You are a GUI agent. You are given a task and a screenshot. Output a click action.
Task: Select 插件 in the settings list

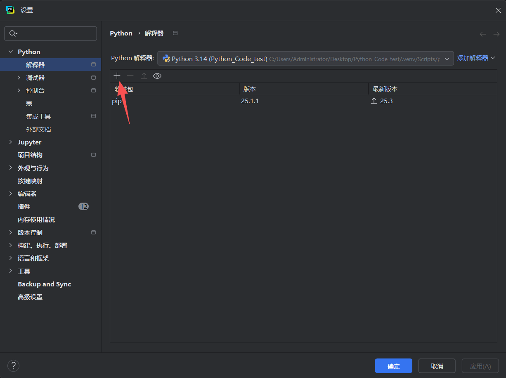pyautogui.click(x=24, y=207)
